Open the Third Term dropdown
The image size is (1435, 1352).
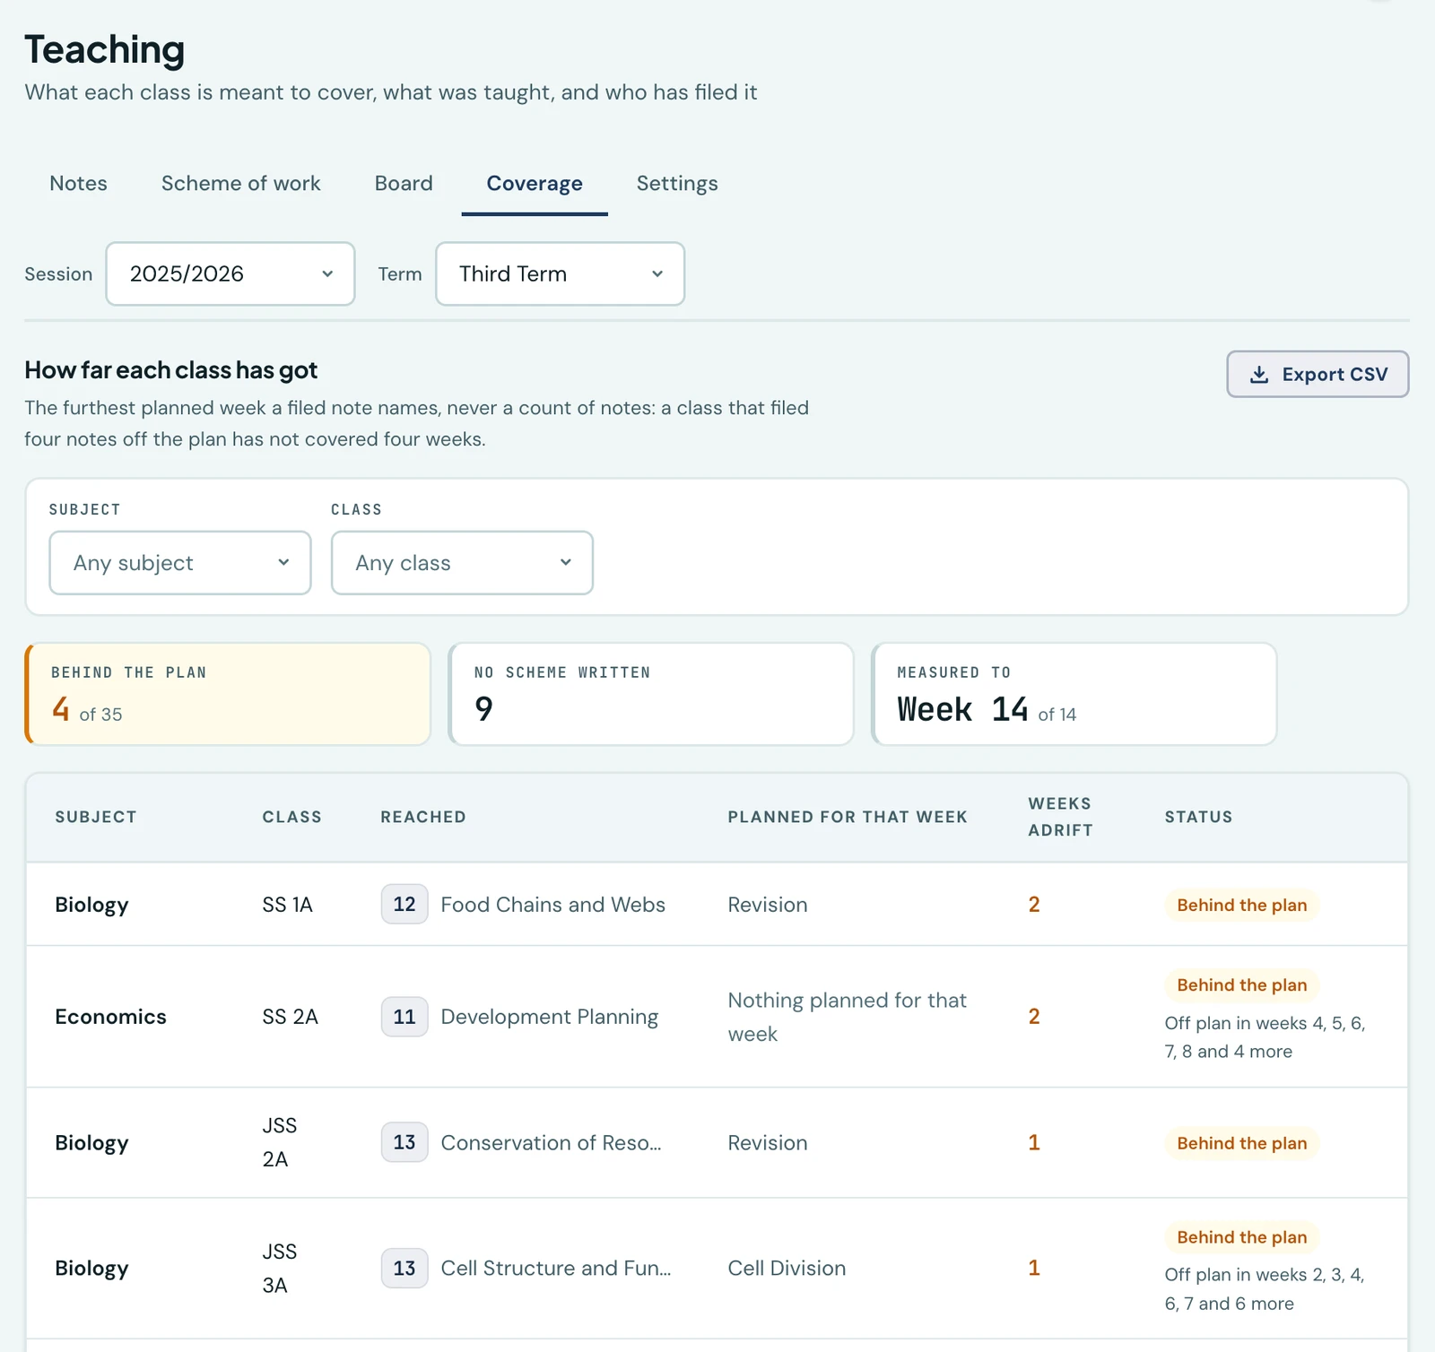pos(561,273)
